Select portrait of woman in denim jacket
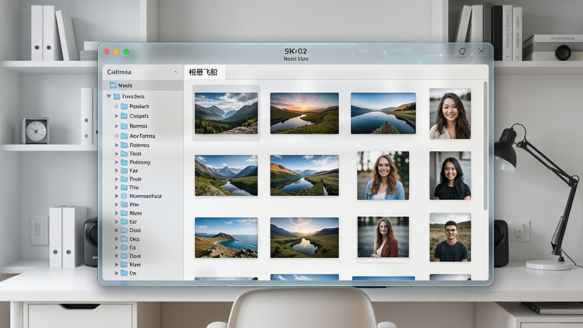The height and width of the screenshot is (328, 583). 383,175
